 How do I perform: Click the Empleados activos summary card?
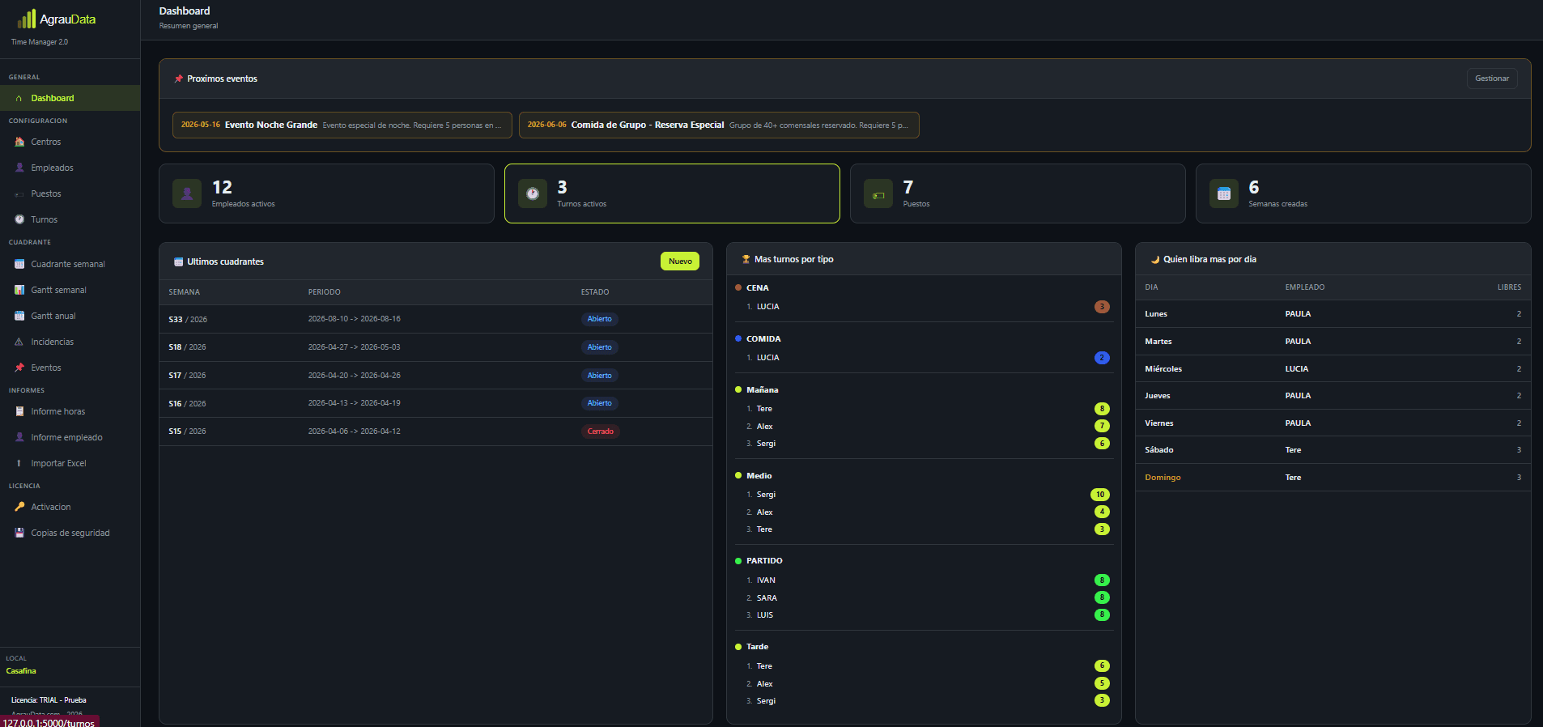click(326, 193)
